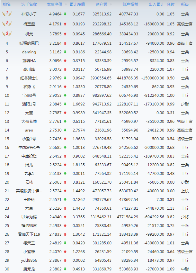
Task: Open player daming
Action: (29, 52)
